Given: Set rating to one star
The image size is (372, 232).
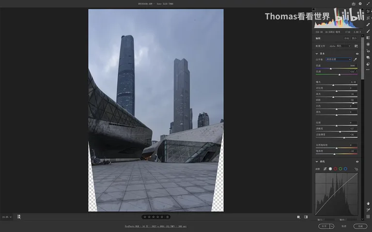Looking at the screenshot, I should point(145,217).
